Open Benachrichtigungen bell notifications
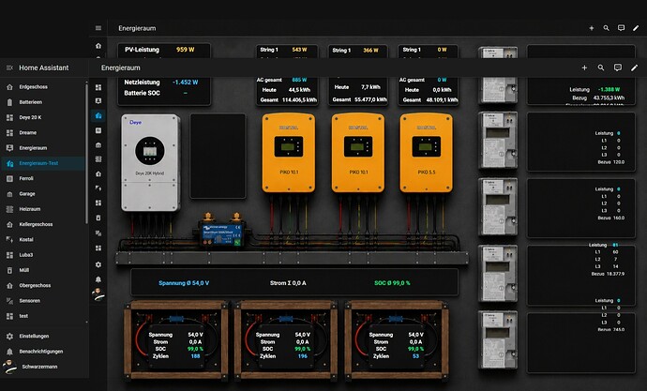The image size is (647, 391). coord(43,352)
